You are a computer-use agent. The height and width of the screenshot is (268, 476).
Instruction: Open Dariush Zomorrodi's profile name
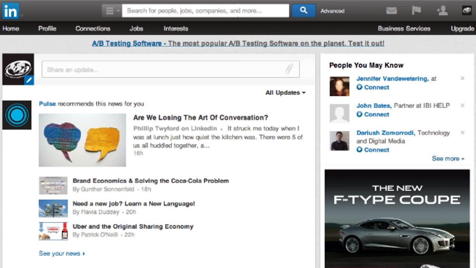(386, 133)
